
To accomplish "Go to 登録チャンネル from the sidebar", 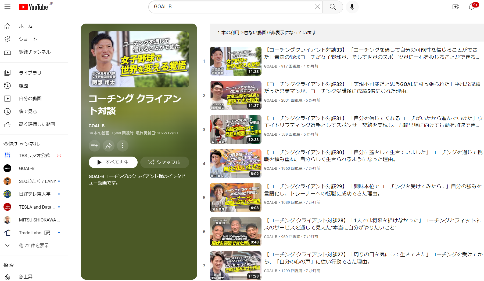I will [x=34, y=52].
